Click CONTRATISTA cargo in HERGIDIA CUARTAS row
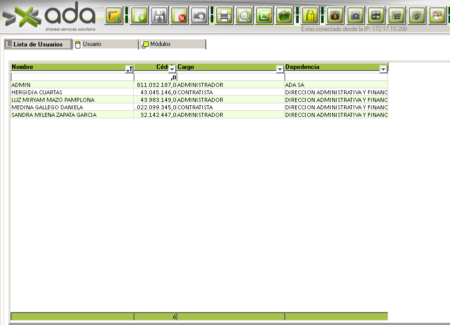The width and height of the screenshot is (450, 325). (230, 92)
